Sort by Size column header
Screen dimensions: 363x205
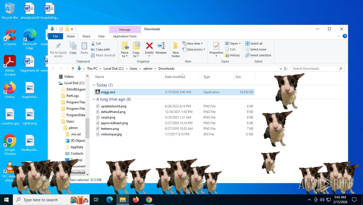244,77
